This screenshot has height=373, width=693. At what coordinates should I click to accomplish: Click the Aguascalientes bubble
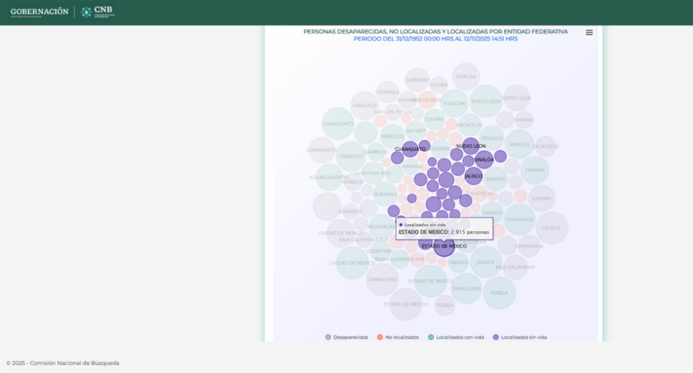click(x=329, y=177)
